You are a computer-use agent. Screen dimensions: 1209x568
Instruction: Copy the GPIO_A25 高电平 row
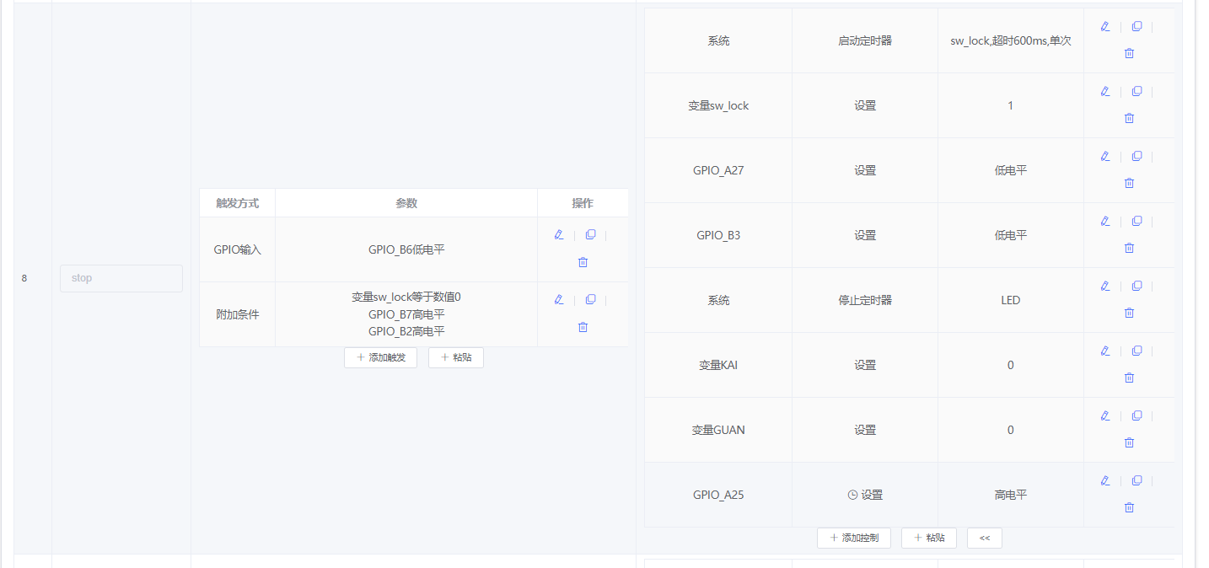click(x=1136, y=480)
